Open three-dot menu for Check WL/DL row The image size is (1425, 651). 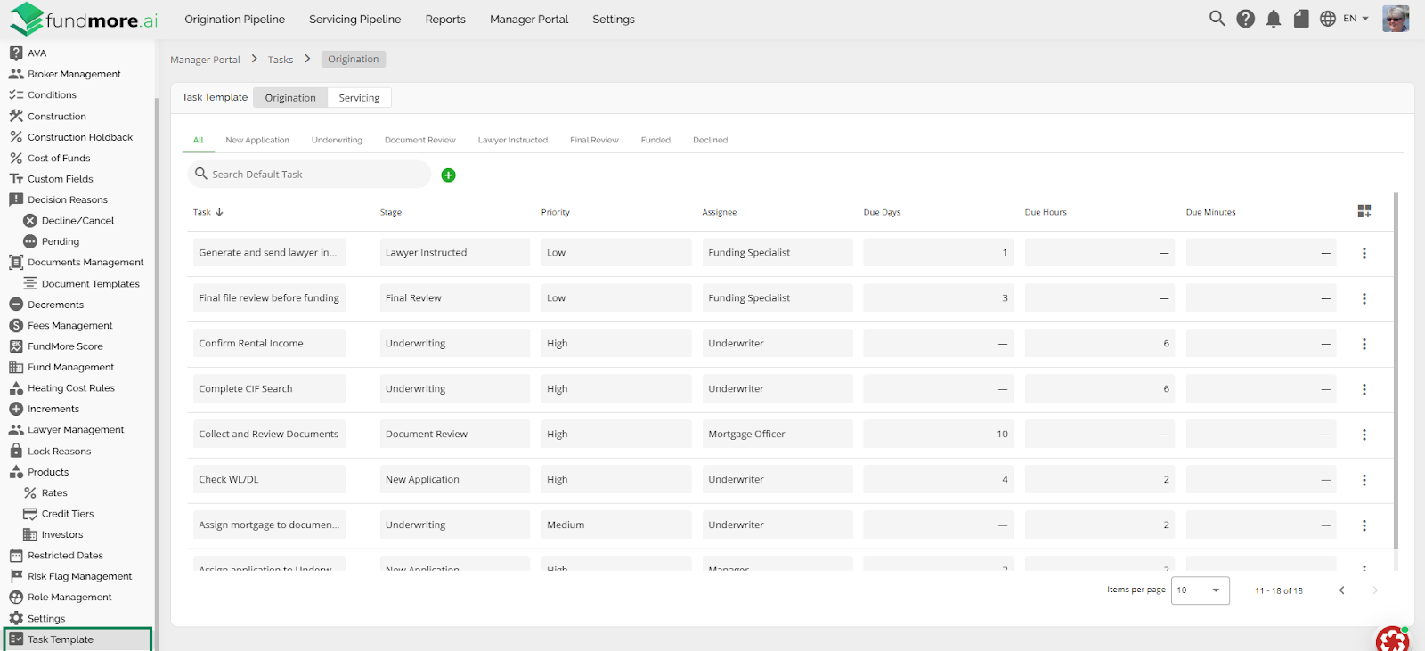[x=1364, y=480]
